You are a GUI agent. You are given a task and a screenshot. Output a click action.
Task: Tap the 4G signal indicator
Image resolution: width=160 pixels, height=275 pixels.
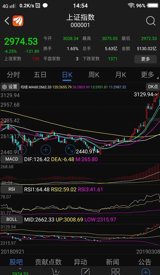click(x=8, y=6)
